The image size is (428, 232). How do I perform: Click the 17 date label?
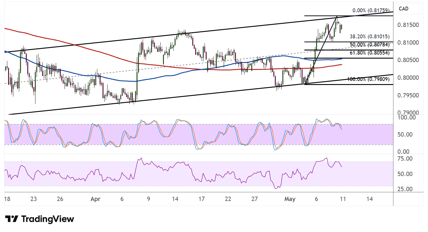point(201,199)
